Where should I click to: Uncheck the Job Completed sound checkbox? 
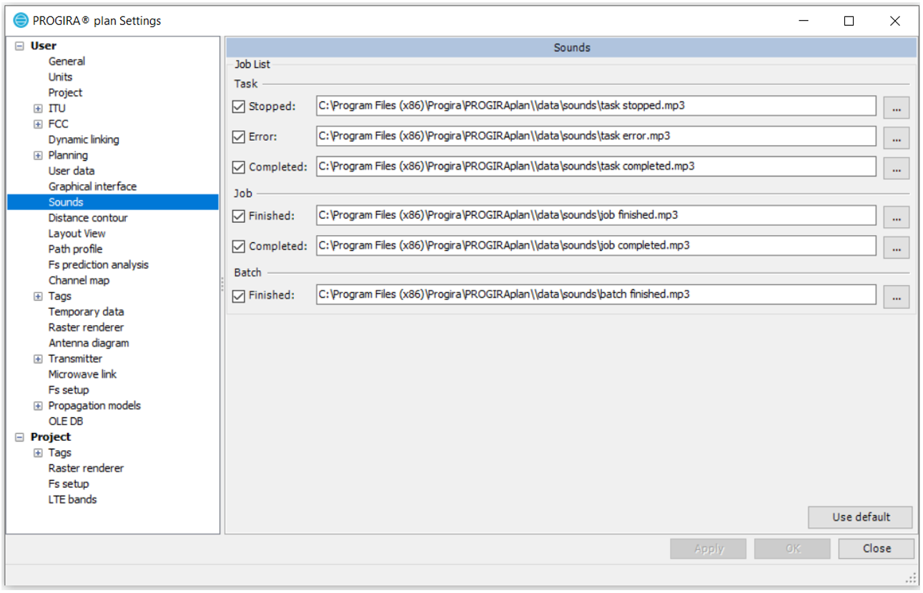[239, 247]
